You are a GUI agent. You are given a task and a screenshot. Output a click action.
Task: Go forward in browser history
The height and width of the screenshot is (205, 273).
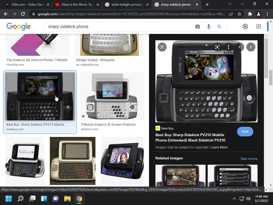[14, 14]
